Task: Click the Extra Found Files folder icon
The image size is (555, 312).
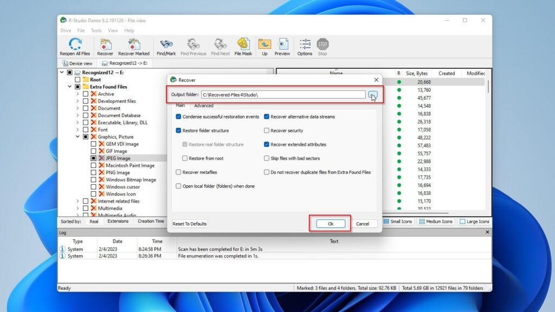Action: pos(86,87)
